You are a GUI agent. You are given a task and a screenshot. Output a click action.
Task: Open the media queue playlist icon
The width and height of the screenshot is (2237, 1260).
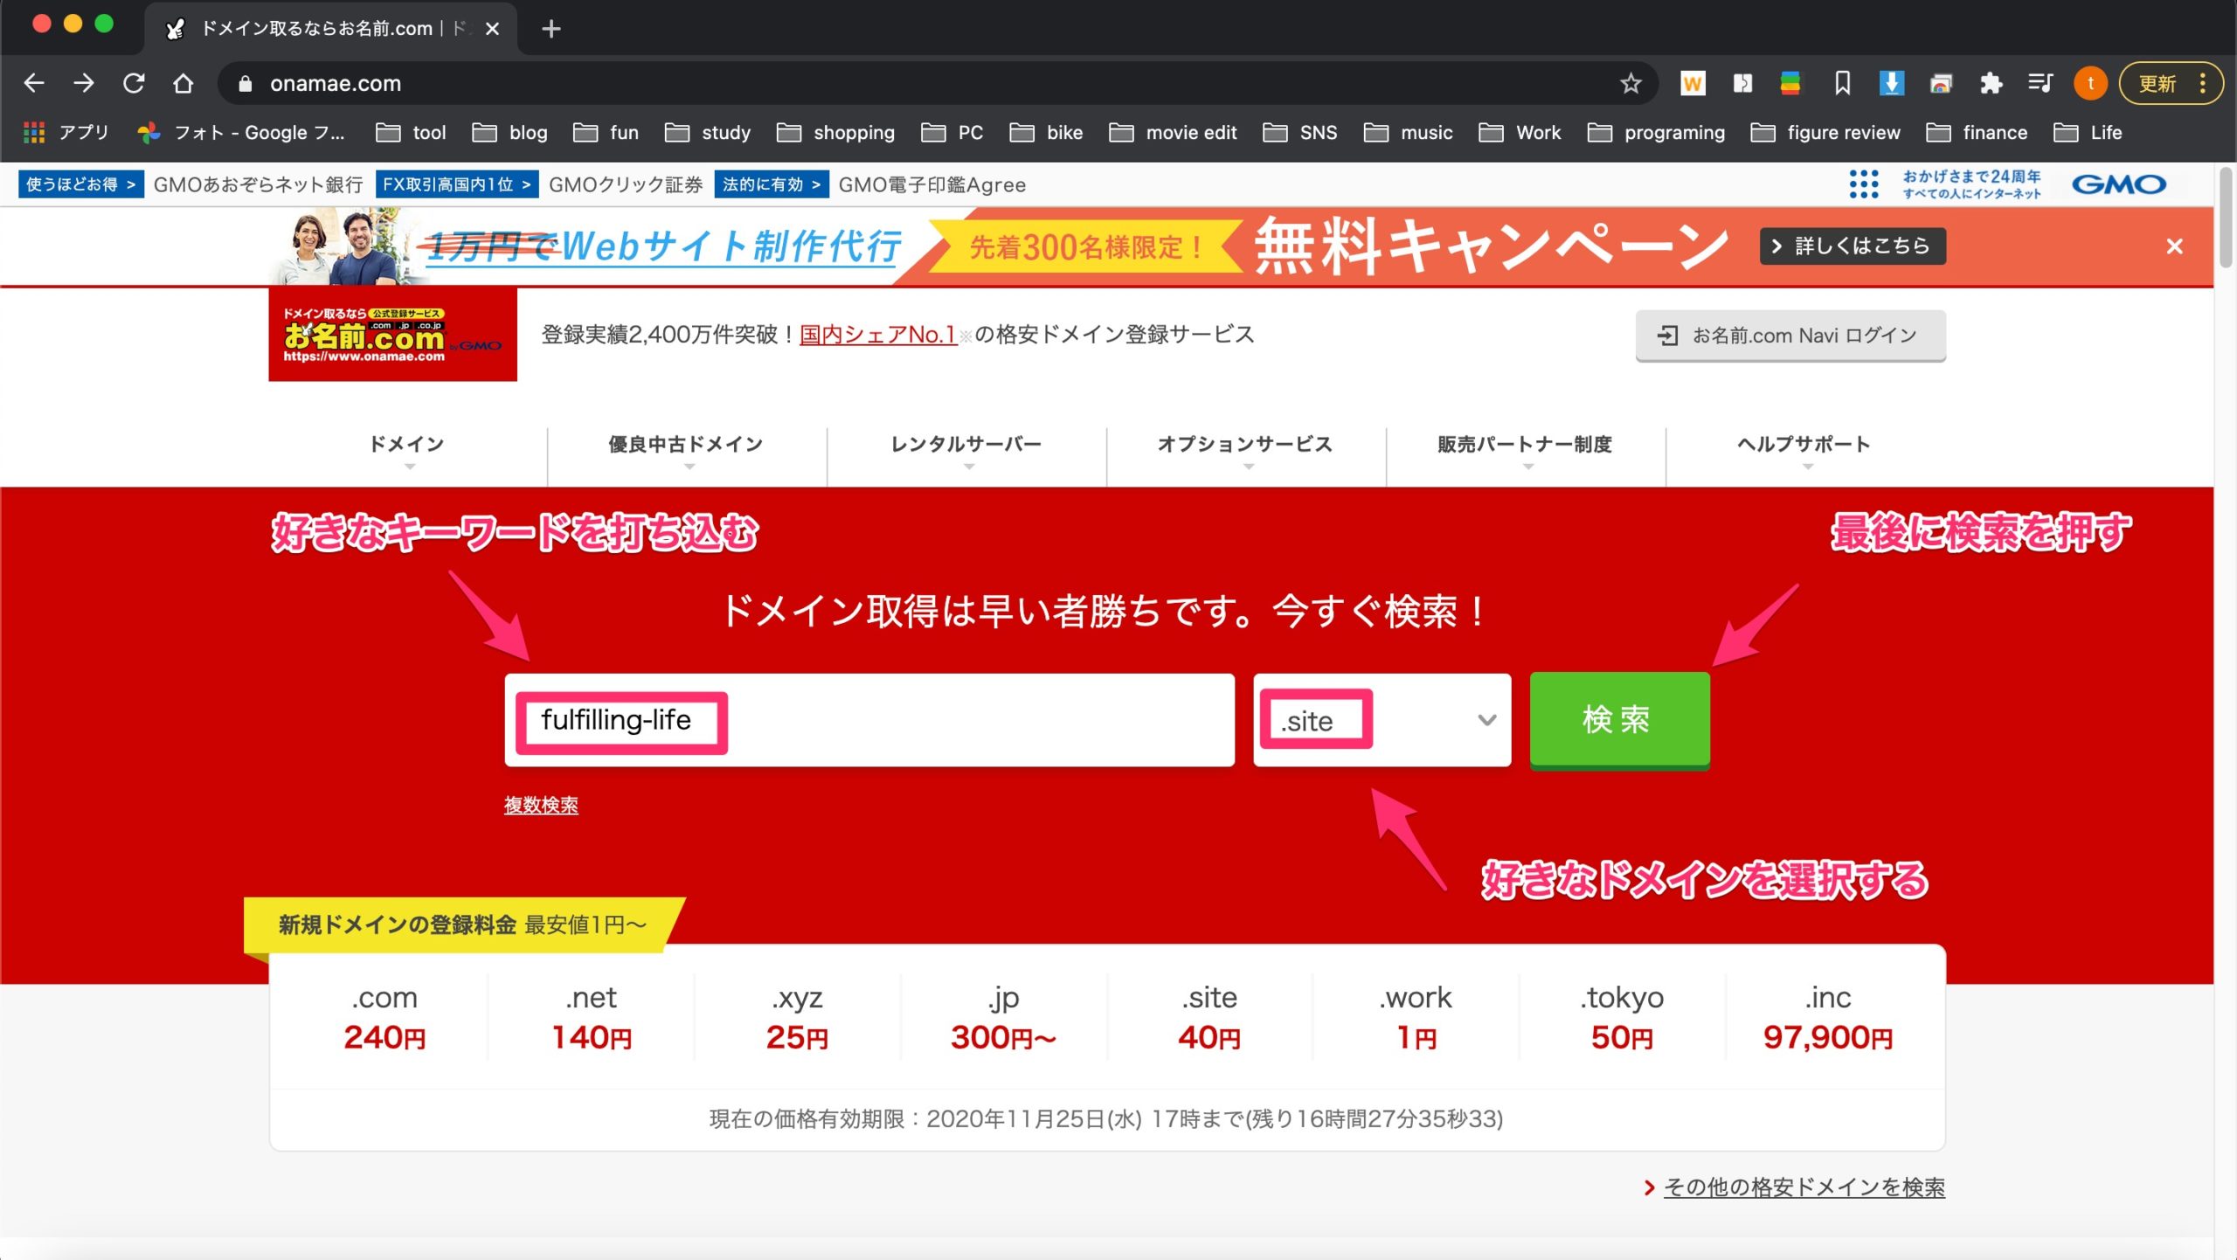(x=2040, y=84)
